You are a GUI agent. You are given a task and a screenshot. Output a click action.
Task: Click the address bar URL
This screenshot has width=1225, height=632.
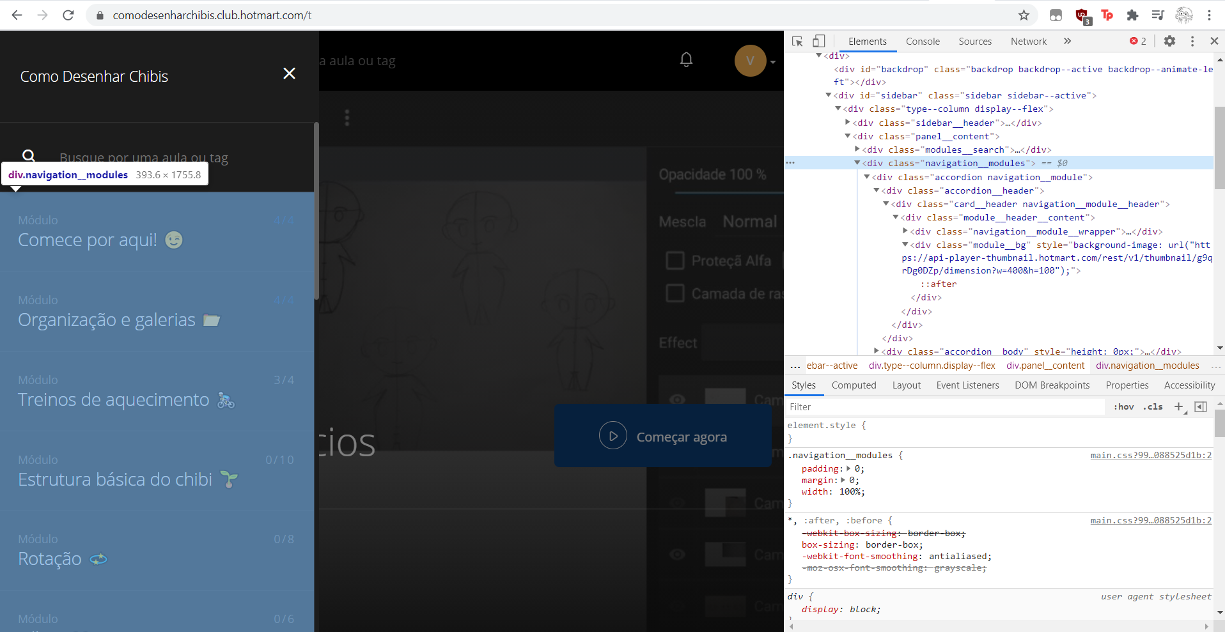click(212, 15)
